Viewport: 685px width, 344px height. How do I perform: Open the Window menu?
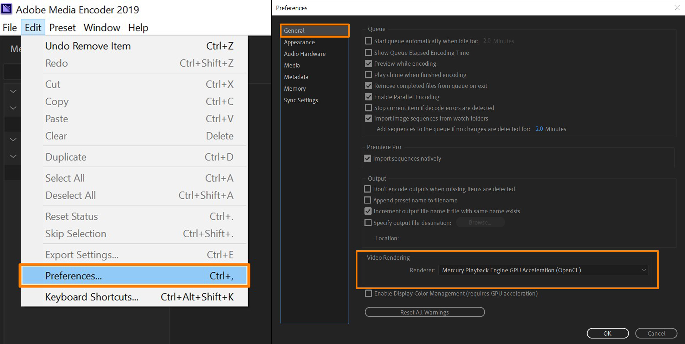[x=102, y=27]
